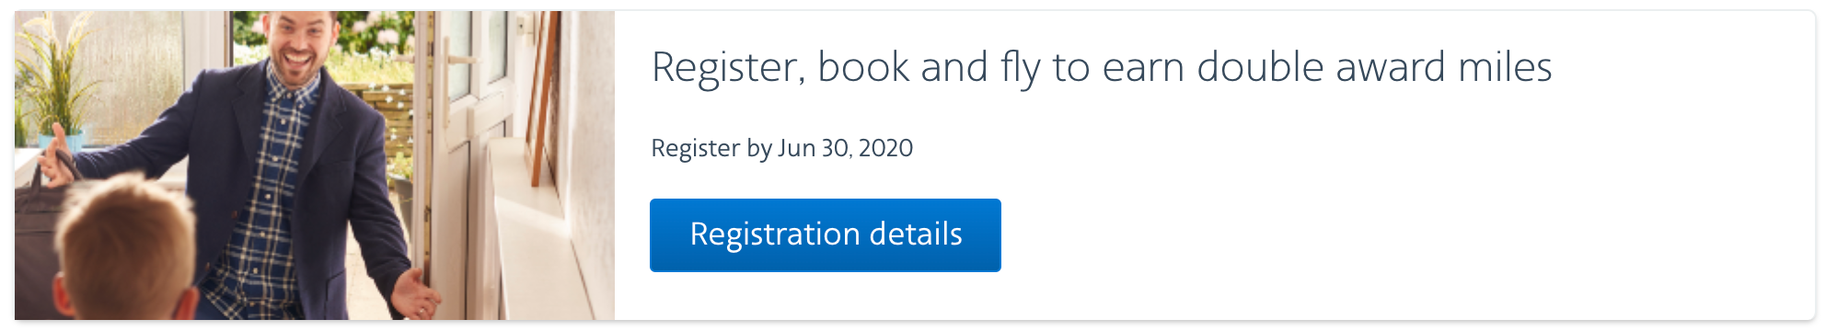Click the Registration details button
This screenshot has height=331, width=1826.
click(x=825, y=235)
